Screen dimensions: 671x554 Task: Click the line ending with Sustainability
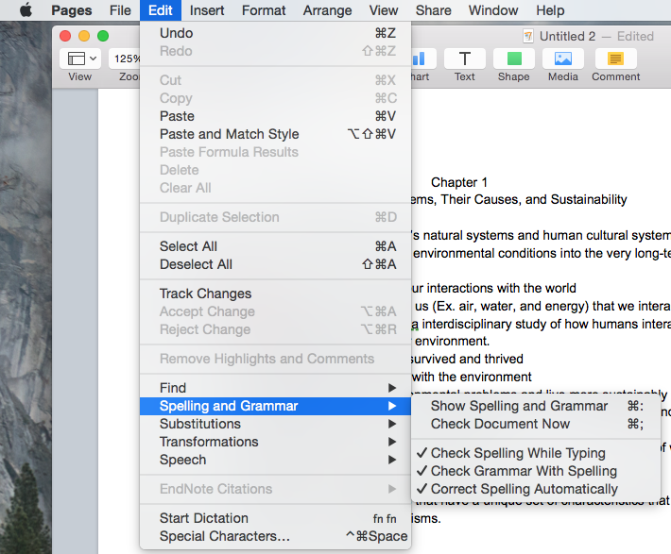[x=519, y=200]
